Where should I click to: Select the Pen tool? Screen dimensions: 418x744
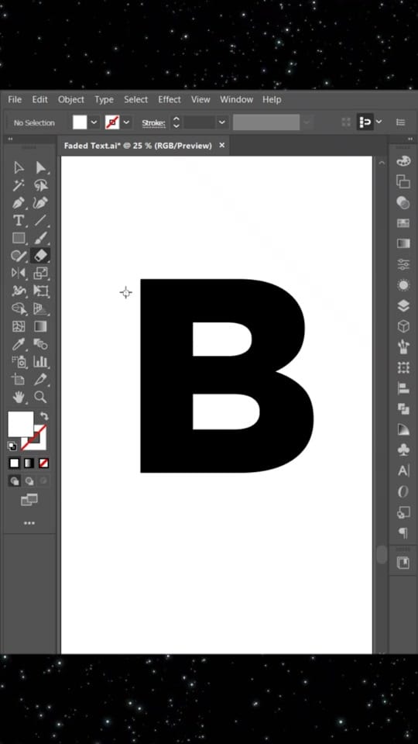19,203
